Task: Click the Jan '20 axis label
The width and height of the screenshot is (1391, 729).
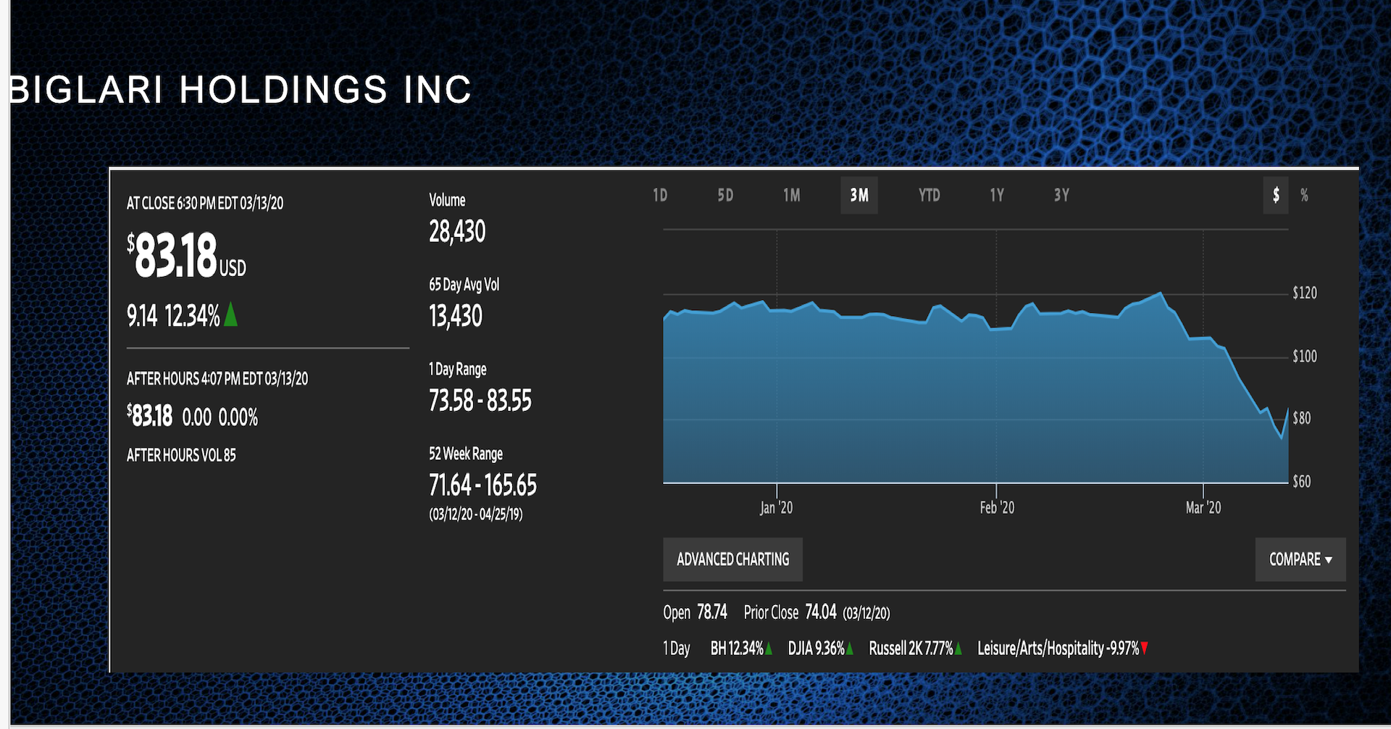Action: click(x=776, y=508)
